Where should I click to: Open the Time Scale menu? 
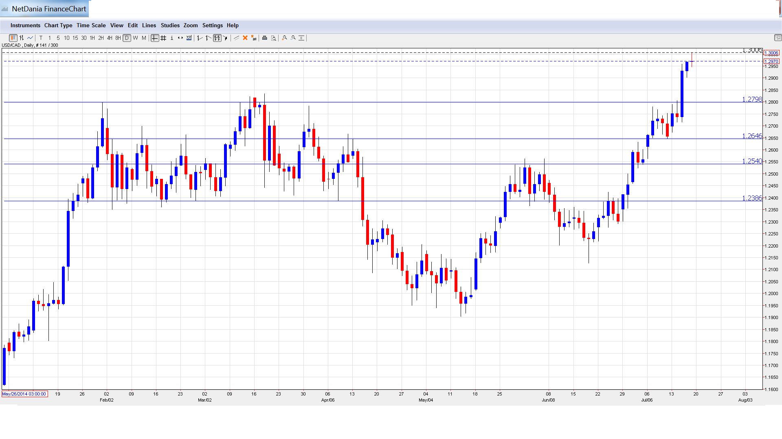(91, 25)
